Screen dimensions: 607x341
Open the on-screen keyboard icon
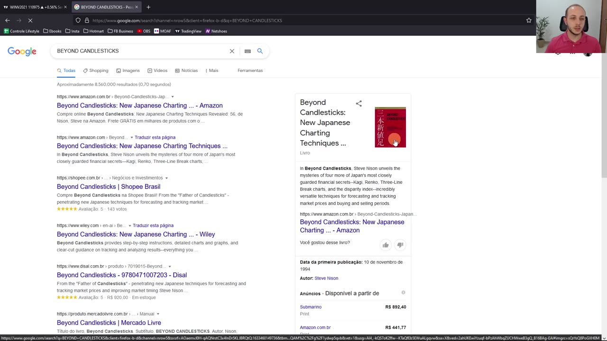(x=248, y=51)
